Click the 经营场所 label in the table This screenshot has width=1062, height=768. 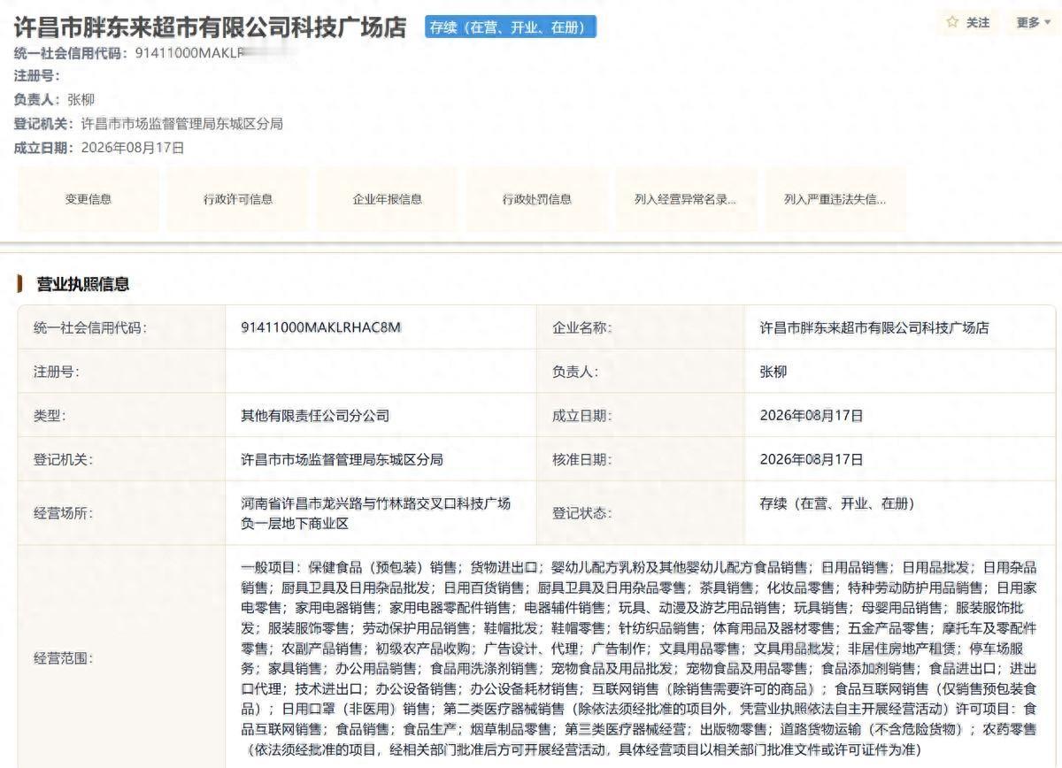pyautogui.click(x=64, y=512)
